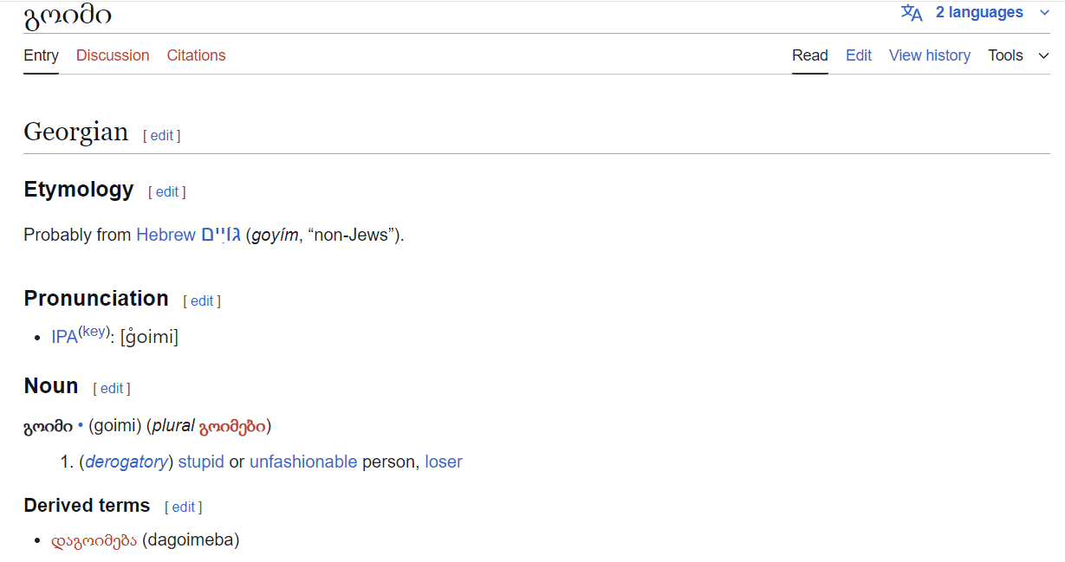
Task: Open the 2 languages dropdown
Action: coord(992,13)
